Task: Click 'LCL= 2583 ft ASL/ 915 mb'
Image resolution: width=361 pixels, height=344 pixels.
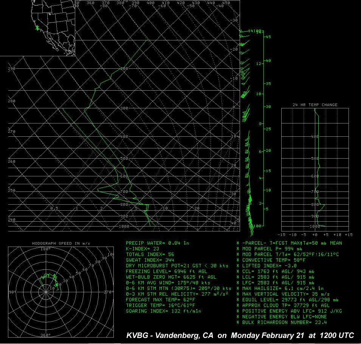Action: tap(275, 277)
